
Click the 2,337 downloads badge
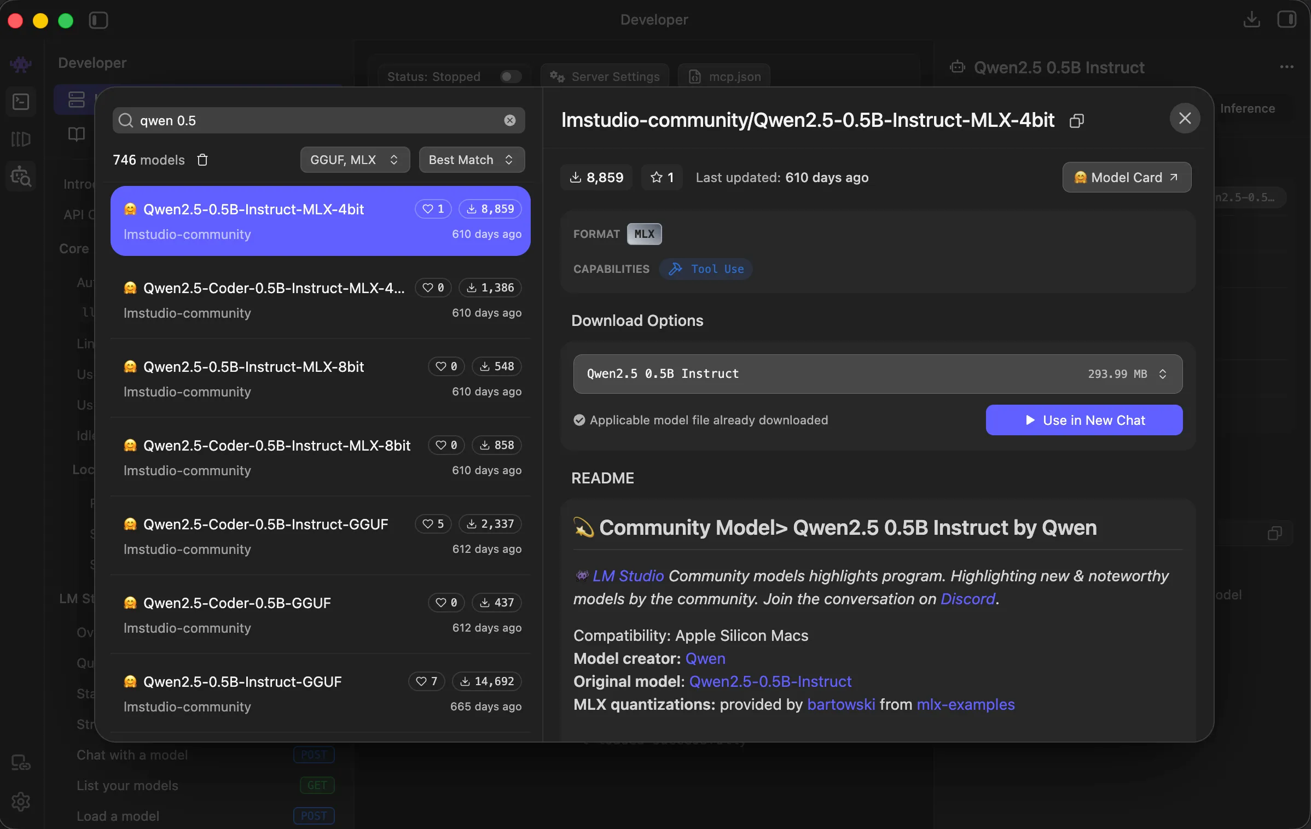coord(490,524)
